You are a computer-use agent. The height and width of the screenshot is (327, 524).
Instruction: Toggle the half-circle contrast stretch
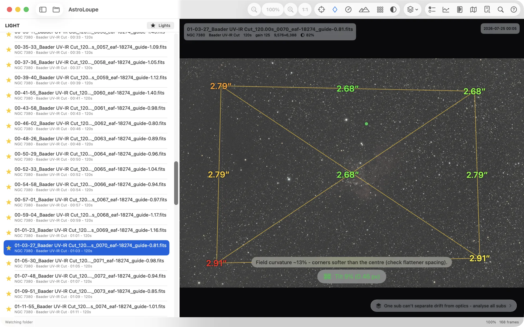point(393,10)
